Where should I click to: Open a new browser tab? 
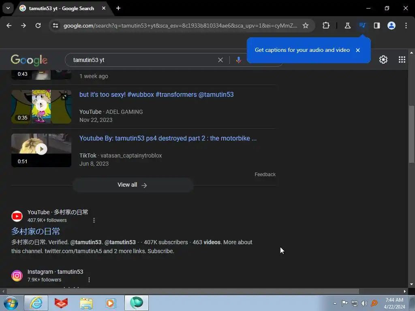[118, 8]
